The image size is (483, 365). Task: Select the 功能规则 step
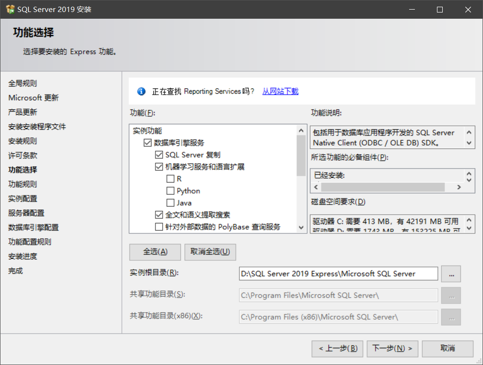(x=23, y=184)
